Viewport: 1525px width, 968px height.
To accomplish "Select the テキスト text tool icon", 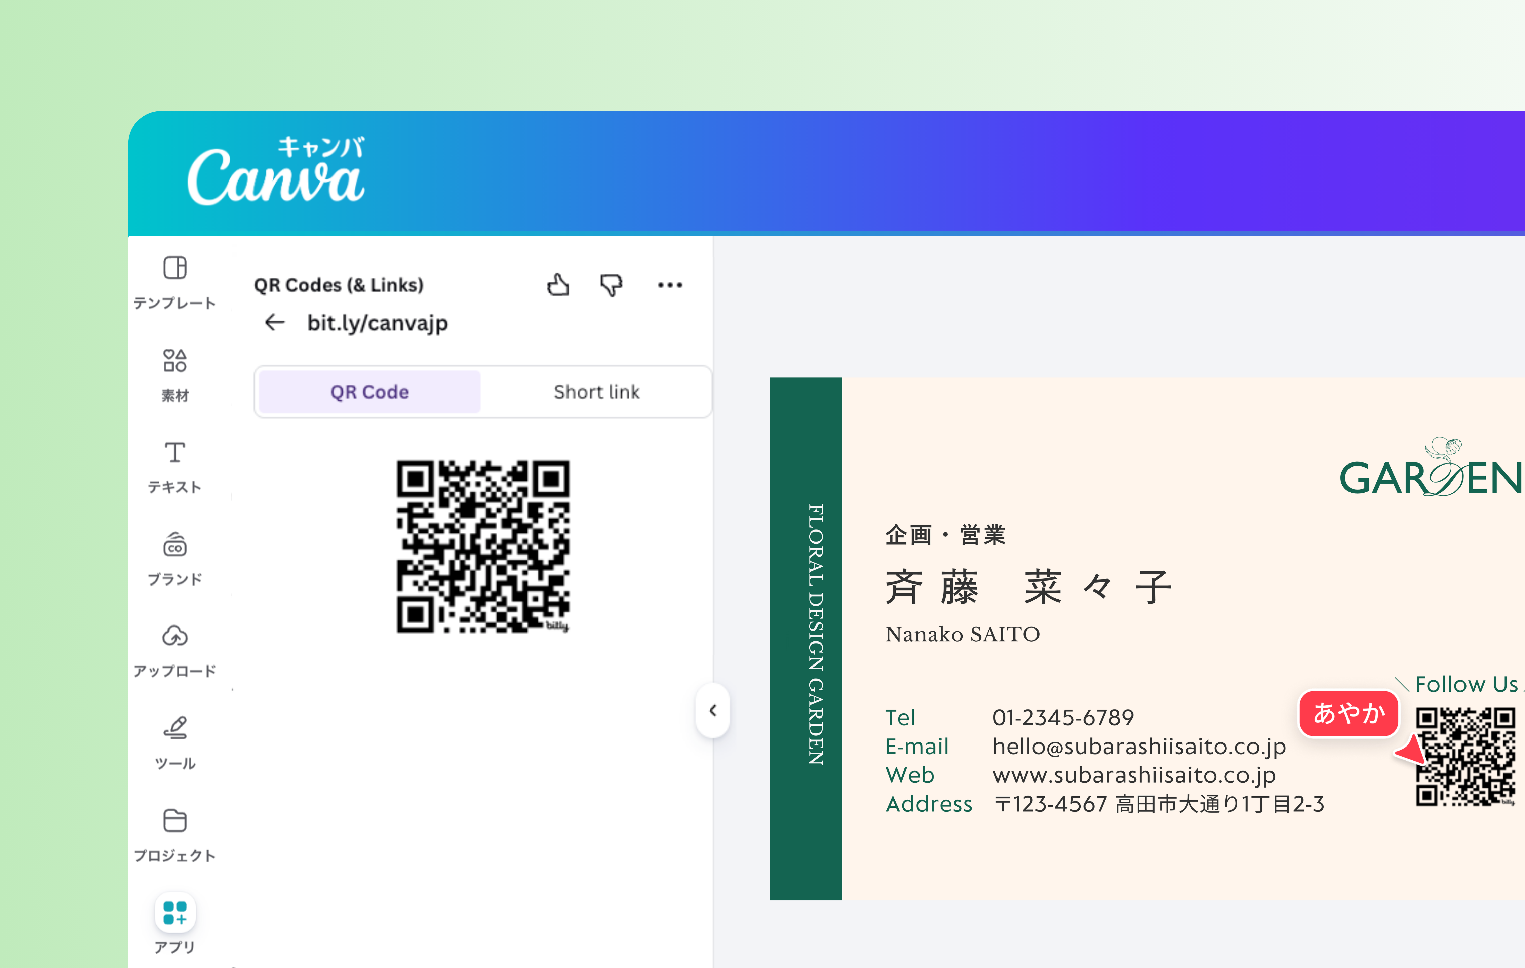I will (x=175, y=452).
